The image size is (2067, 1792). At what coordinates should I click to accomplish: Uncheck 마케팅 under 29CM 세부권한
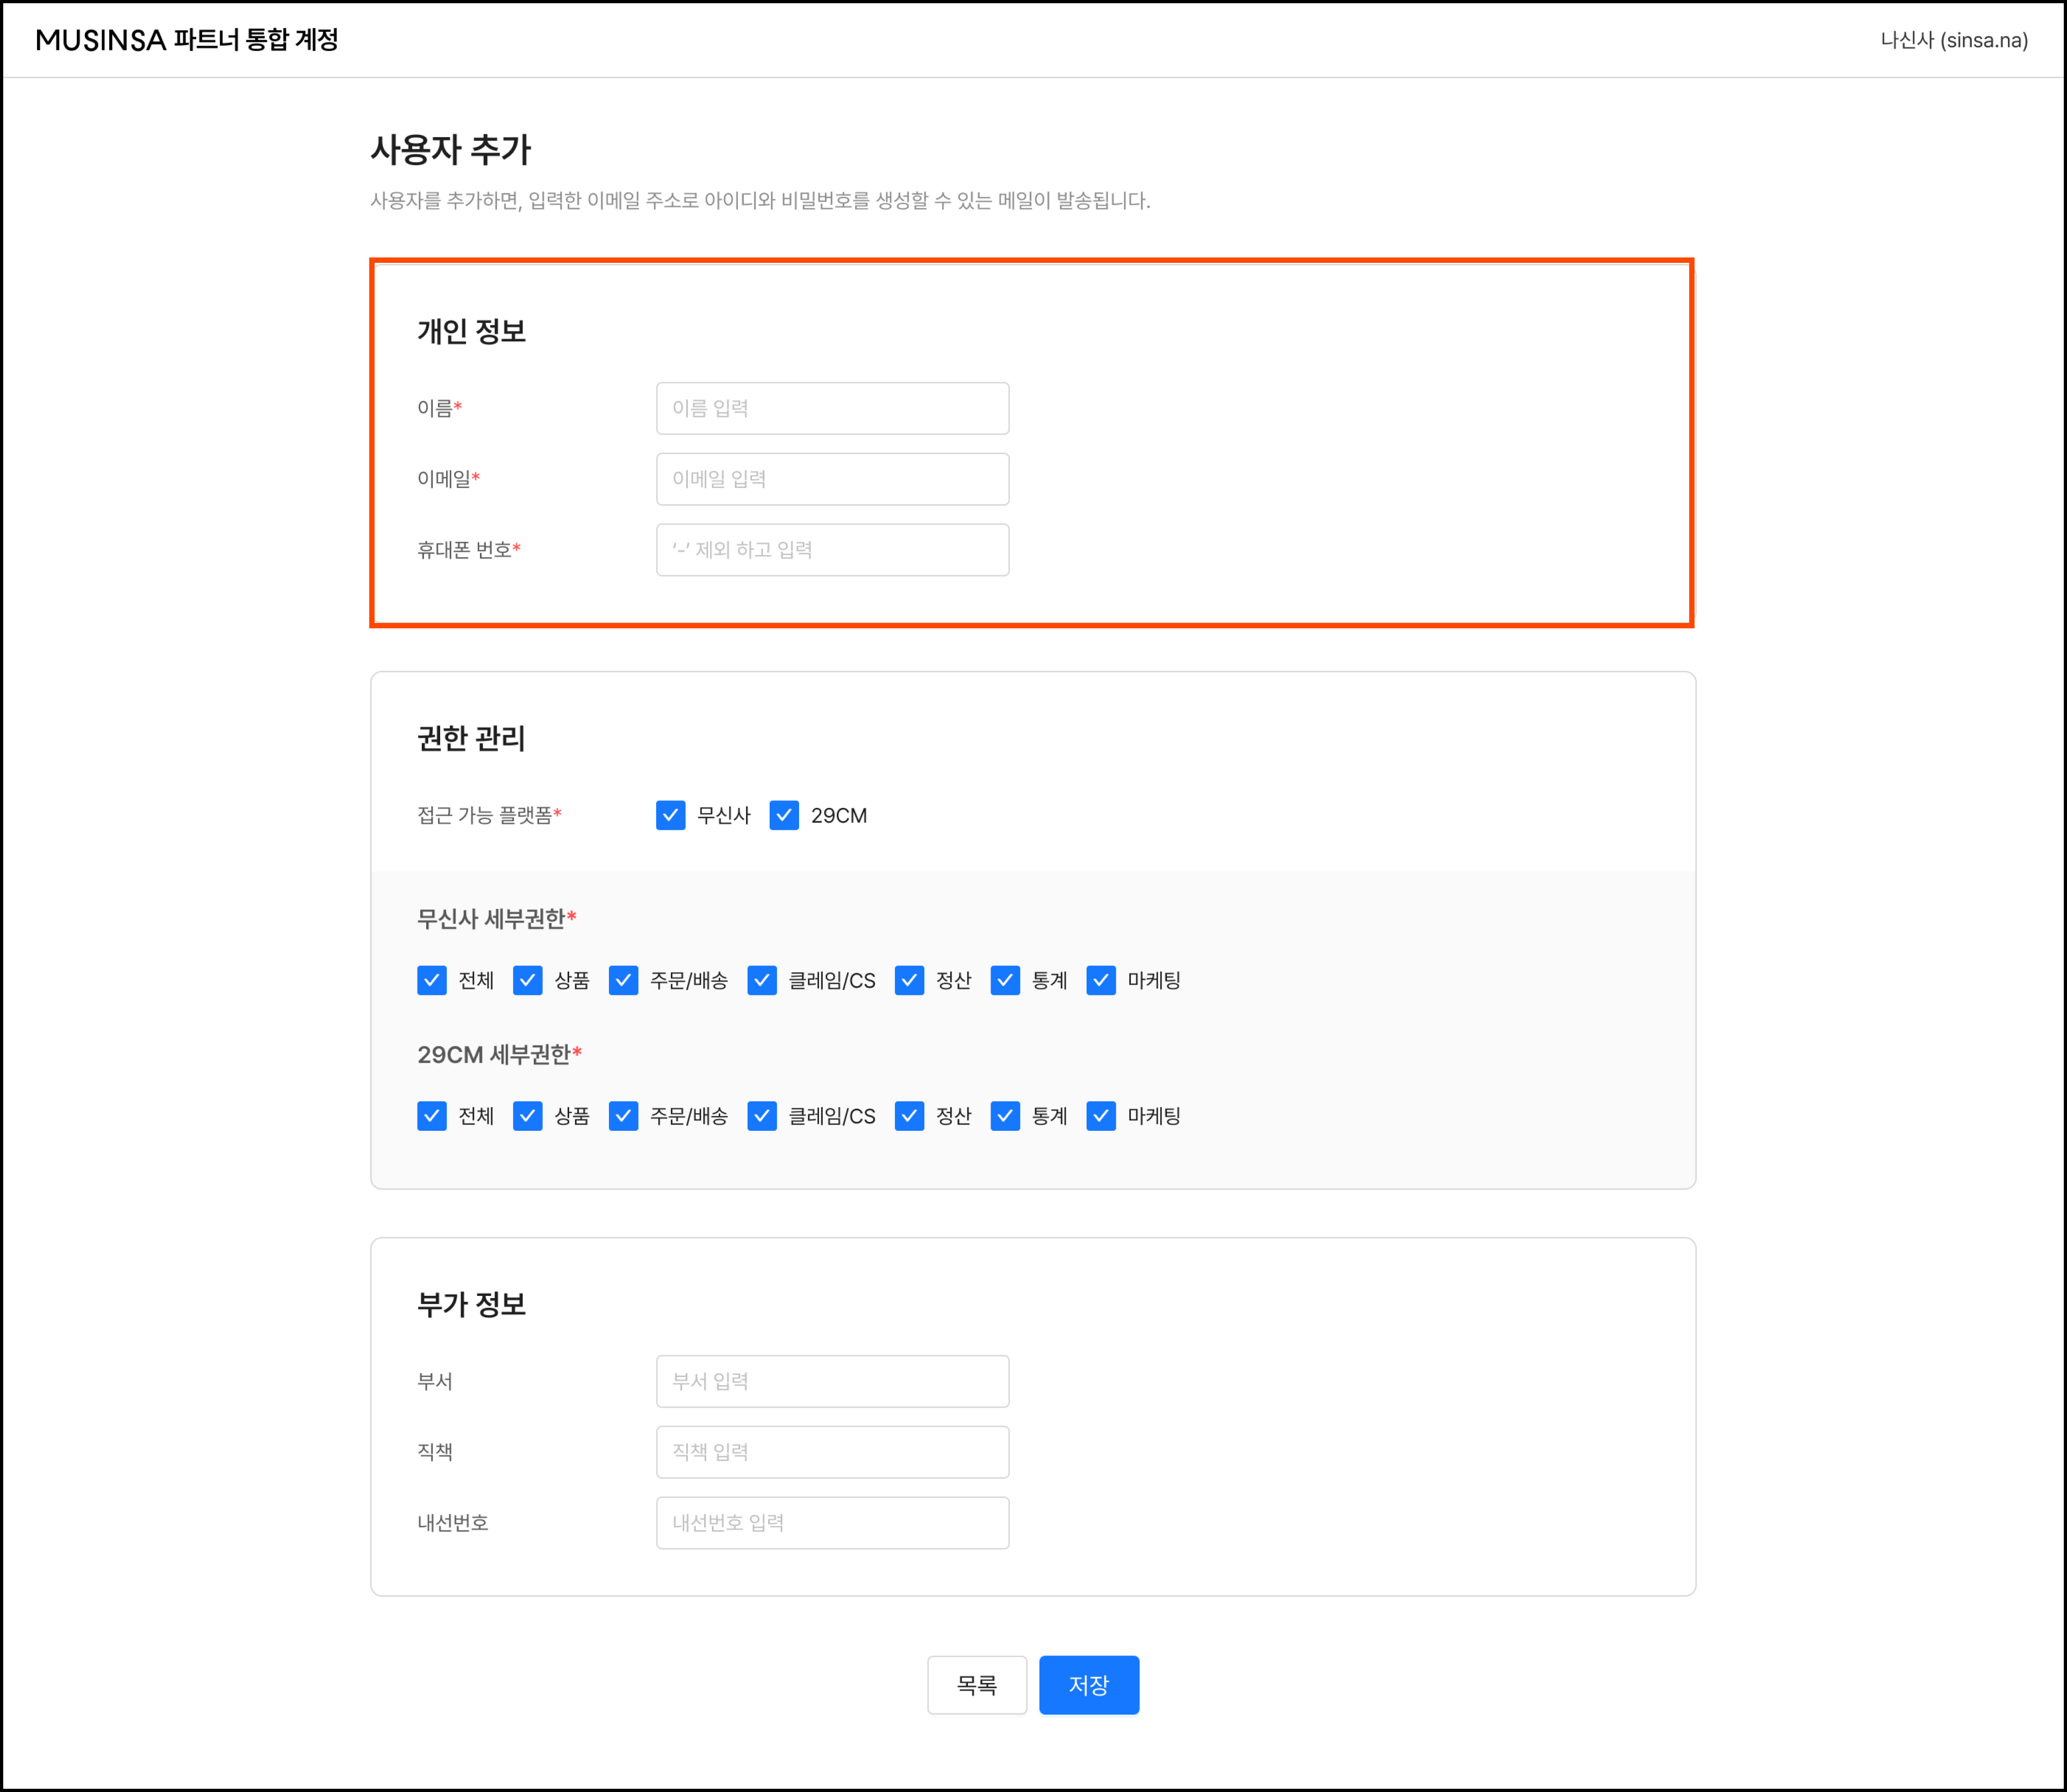1100,1115
